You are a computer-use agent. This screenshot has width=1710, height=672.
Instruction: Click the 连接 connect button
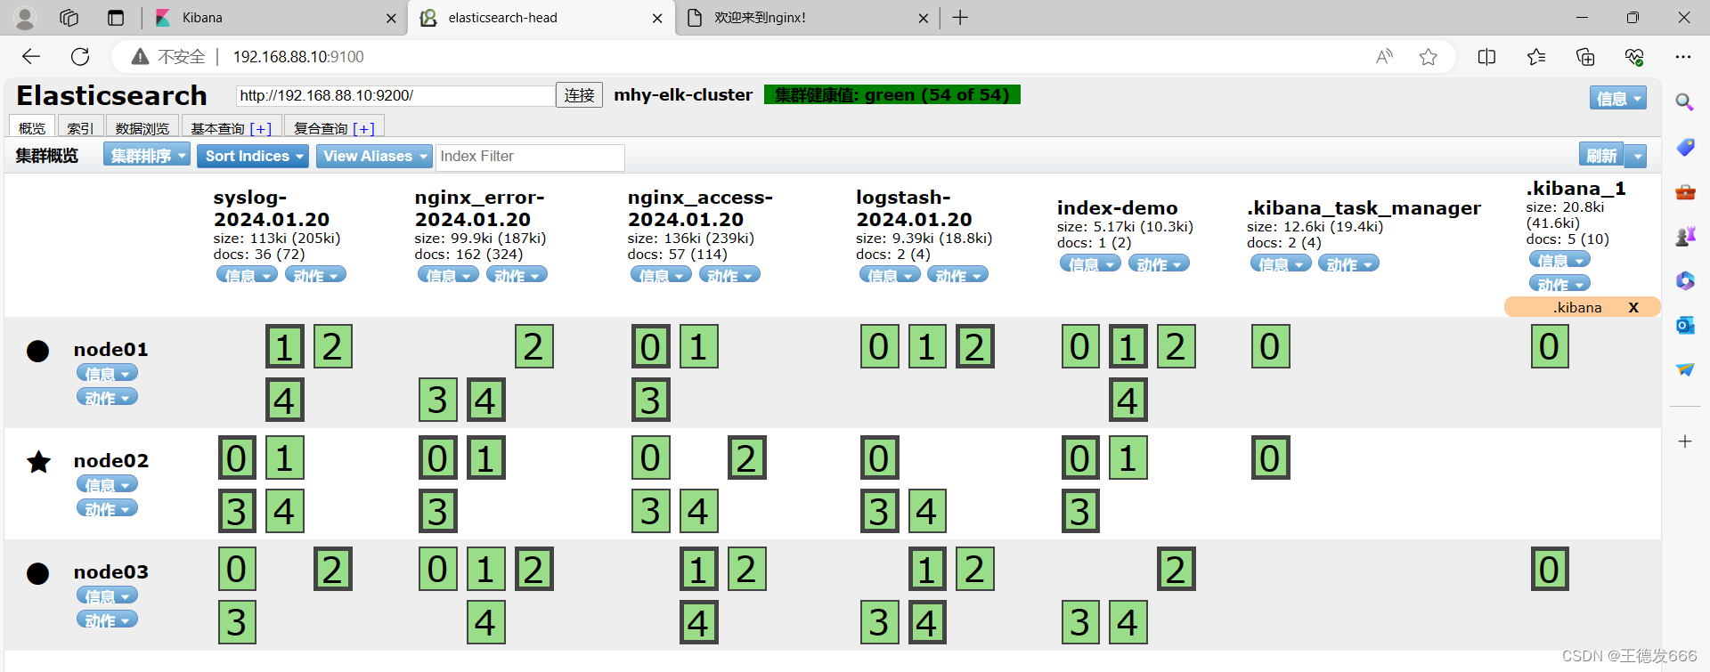tap(580, 95)
